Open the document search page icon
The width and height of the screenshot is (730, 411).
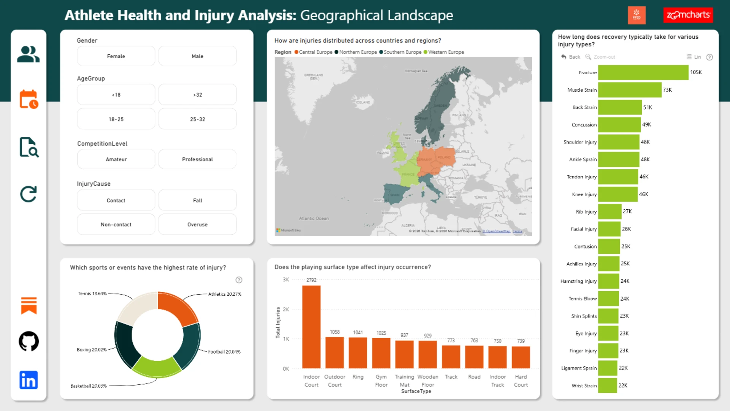pos(29,147)
